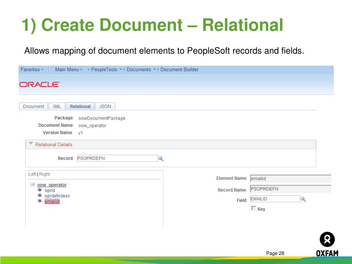
Task: Click the star icon beside emailid
Action: click(x=40, y=201)
